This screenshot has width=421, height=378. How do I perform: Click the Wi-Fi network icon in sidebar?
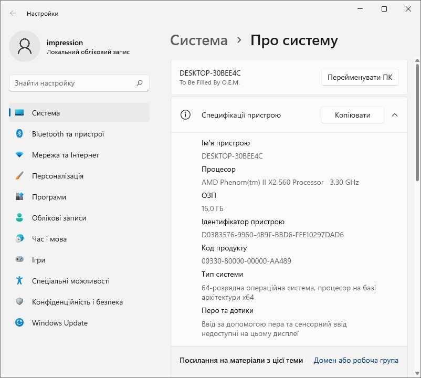19,155
